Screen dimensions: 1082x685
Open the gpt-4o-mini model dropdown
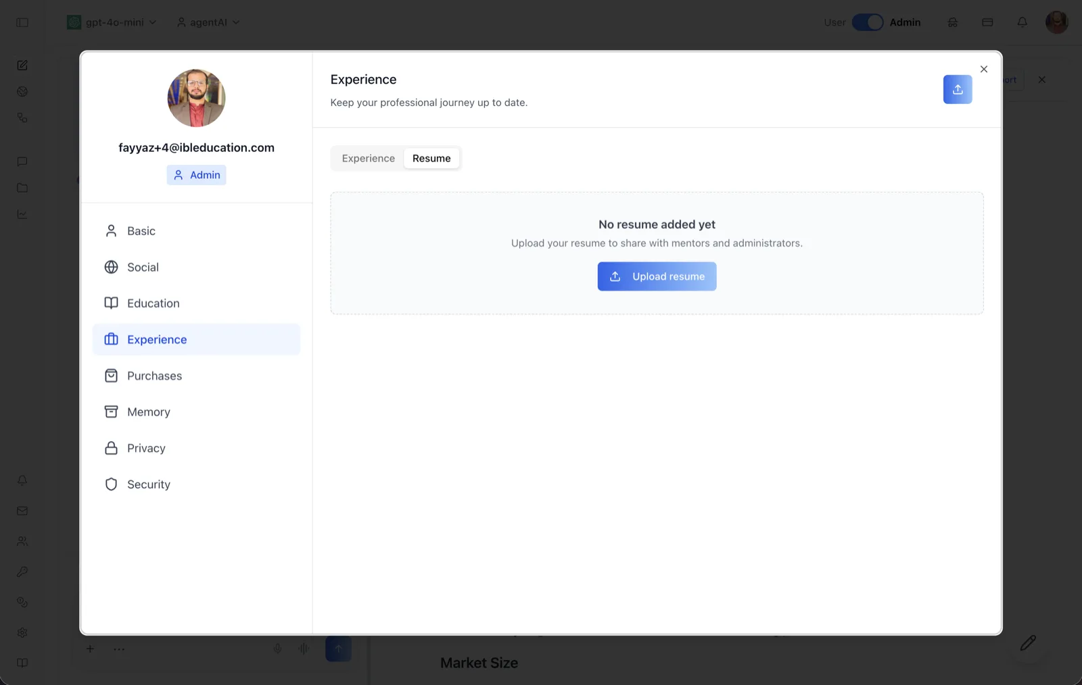coord(112,22)
